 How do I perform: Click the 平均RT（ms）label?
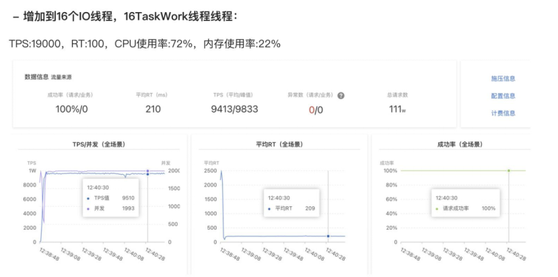coord(151,95)
